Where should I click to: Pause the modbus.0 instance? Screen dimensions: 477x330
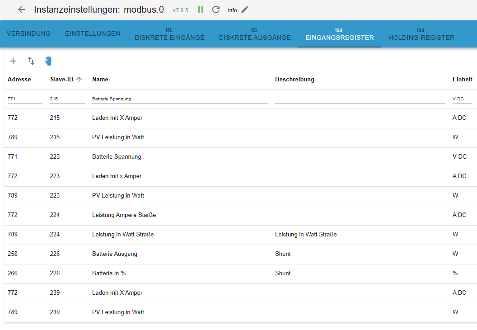pos(201,9)
